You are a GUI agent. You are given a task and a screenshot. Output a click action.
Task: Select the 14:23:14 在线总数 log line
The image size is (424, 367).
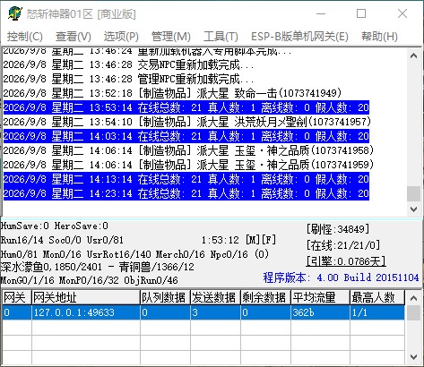pyautogui.click(x=186, y=193)
